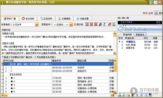Select song SHE_歌曲 in playlist
The image size is (163, 98).
[140, 45]
